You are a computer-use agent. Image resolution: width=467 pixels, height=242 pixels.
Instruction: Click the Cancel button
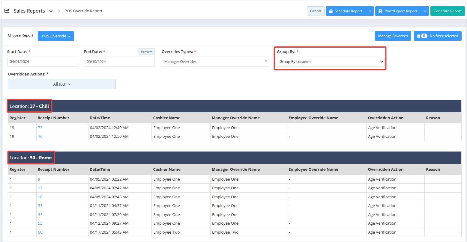pos(316,11)
